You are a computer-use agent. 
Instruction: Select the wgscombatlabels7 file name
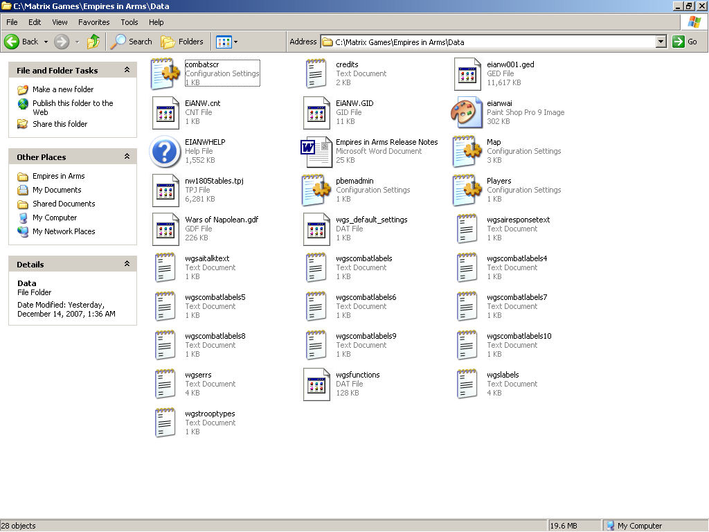tap(517, 297)
